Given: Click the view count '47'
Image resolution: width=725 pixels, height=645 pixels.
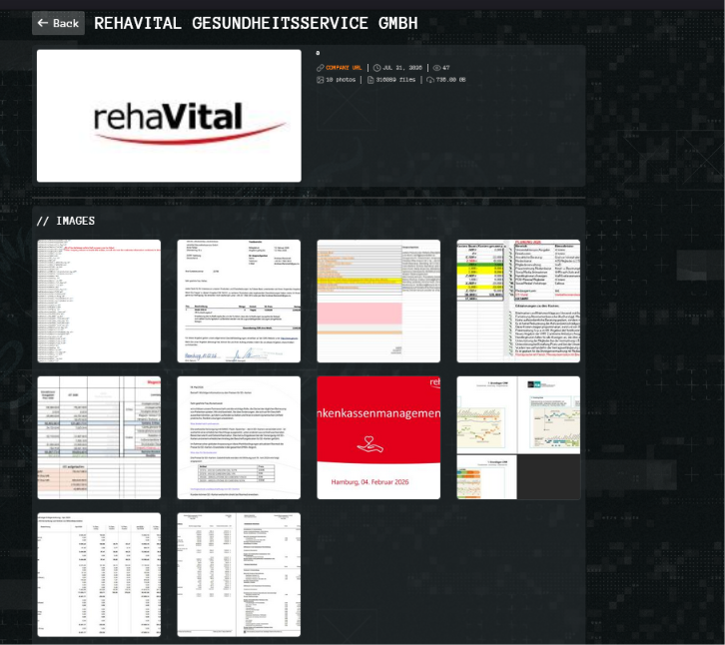Looking at the screenshot, I should [446, 68].
